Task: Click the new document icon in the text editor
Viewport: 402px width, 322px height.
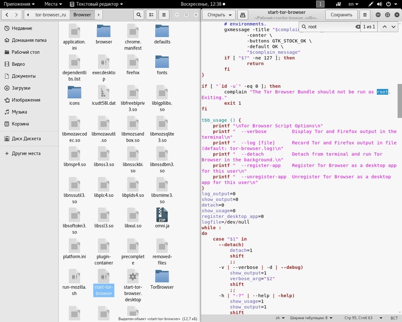Action: coord(243,14)
